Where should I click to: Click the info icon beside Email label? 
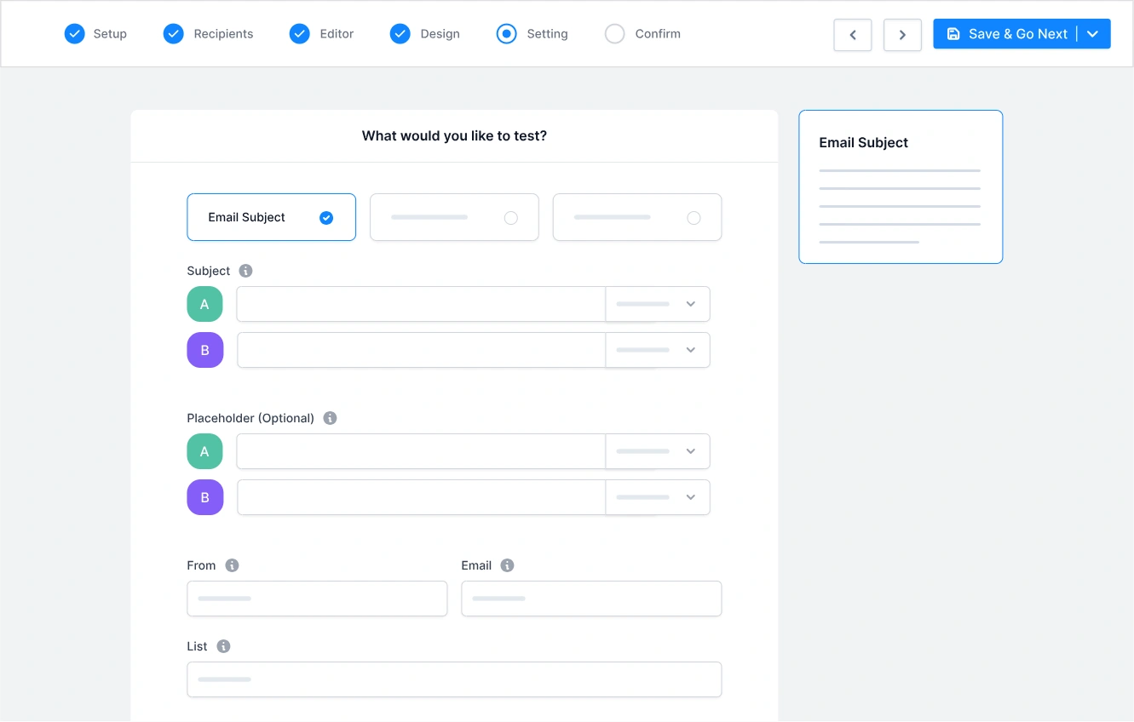point(507,565)
